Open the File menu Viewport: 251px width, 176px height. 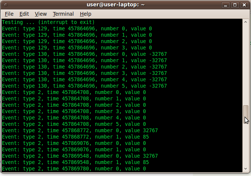[x=9, y=14]
